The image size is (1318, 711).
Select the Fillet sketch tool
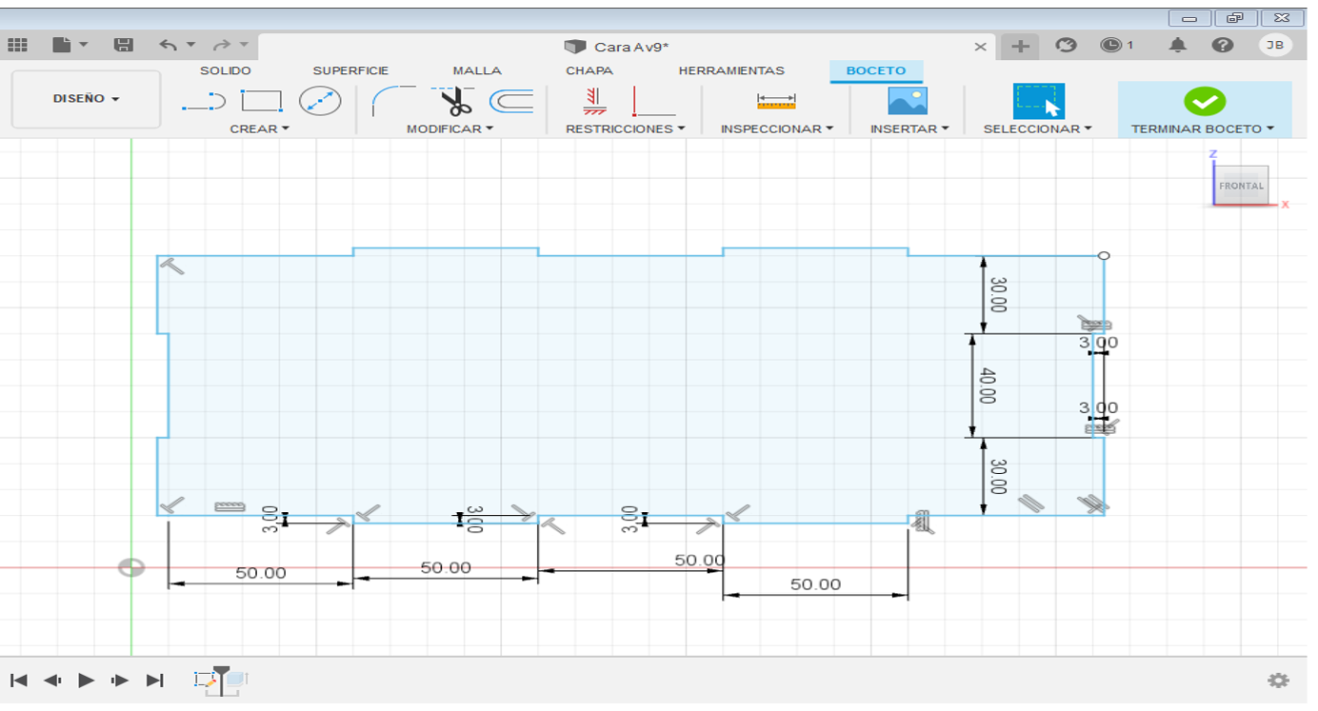392,100
